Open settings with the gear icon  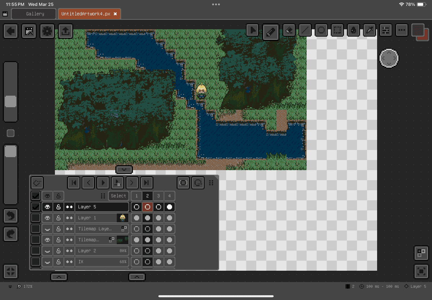(47, 31)
